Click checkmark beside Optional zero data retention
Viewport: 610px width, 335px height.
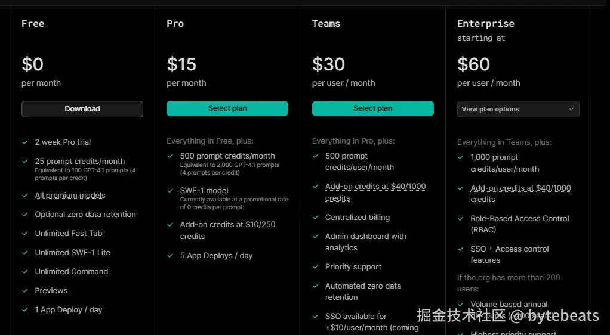(25, 215)
